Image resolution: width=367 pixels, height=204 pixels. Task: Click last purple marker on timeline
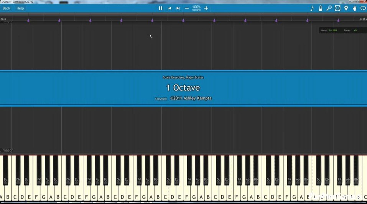(x=338, y=20)
